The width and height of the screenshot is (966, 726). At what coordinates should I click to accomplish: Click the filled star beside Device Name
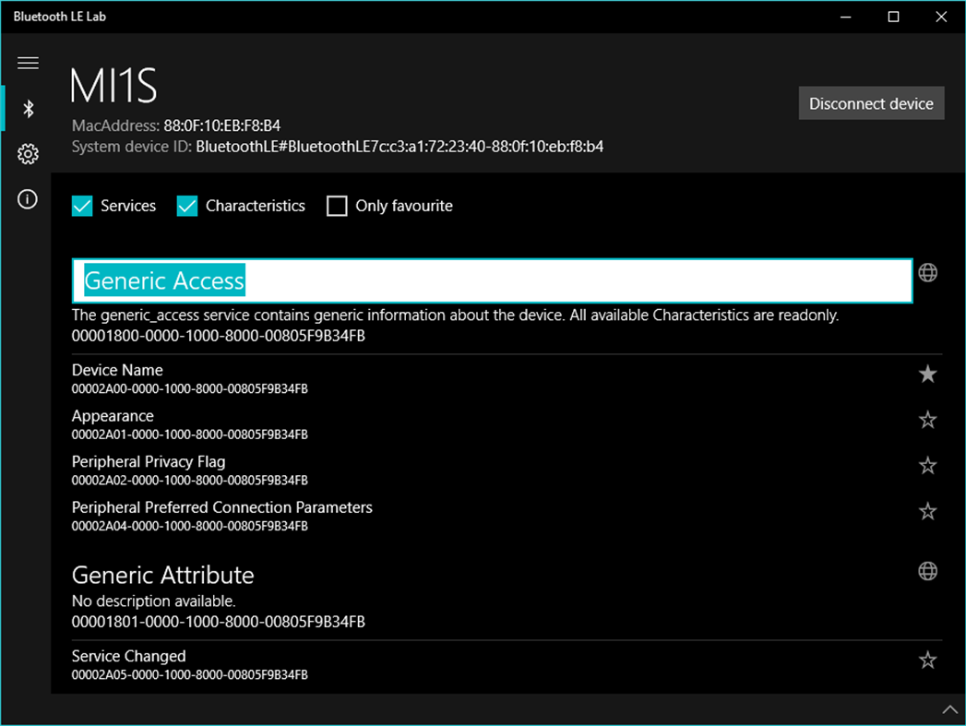(x=927, y=374)
